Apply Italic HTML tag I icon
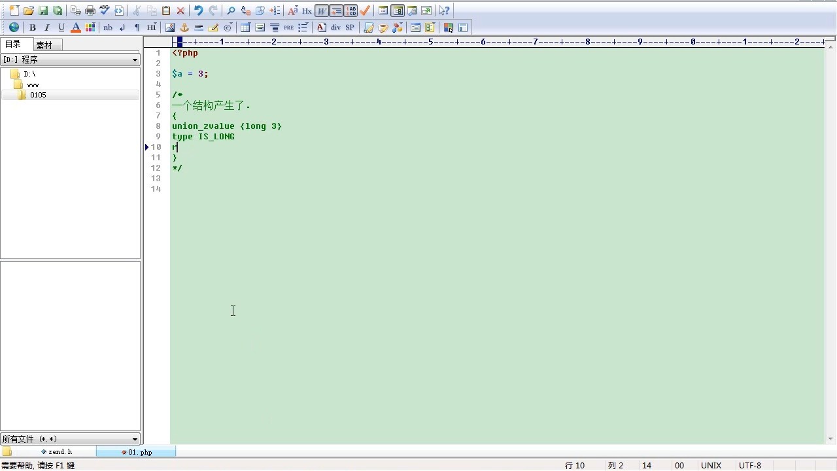The image size is (837, 471). coord(47,27)
